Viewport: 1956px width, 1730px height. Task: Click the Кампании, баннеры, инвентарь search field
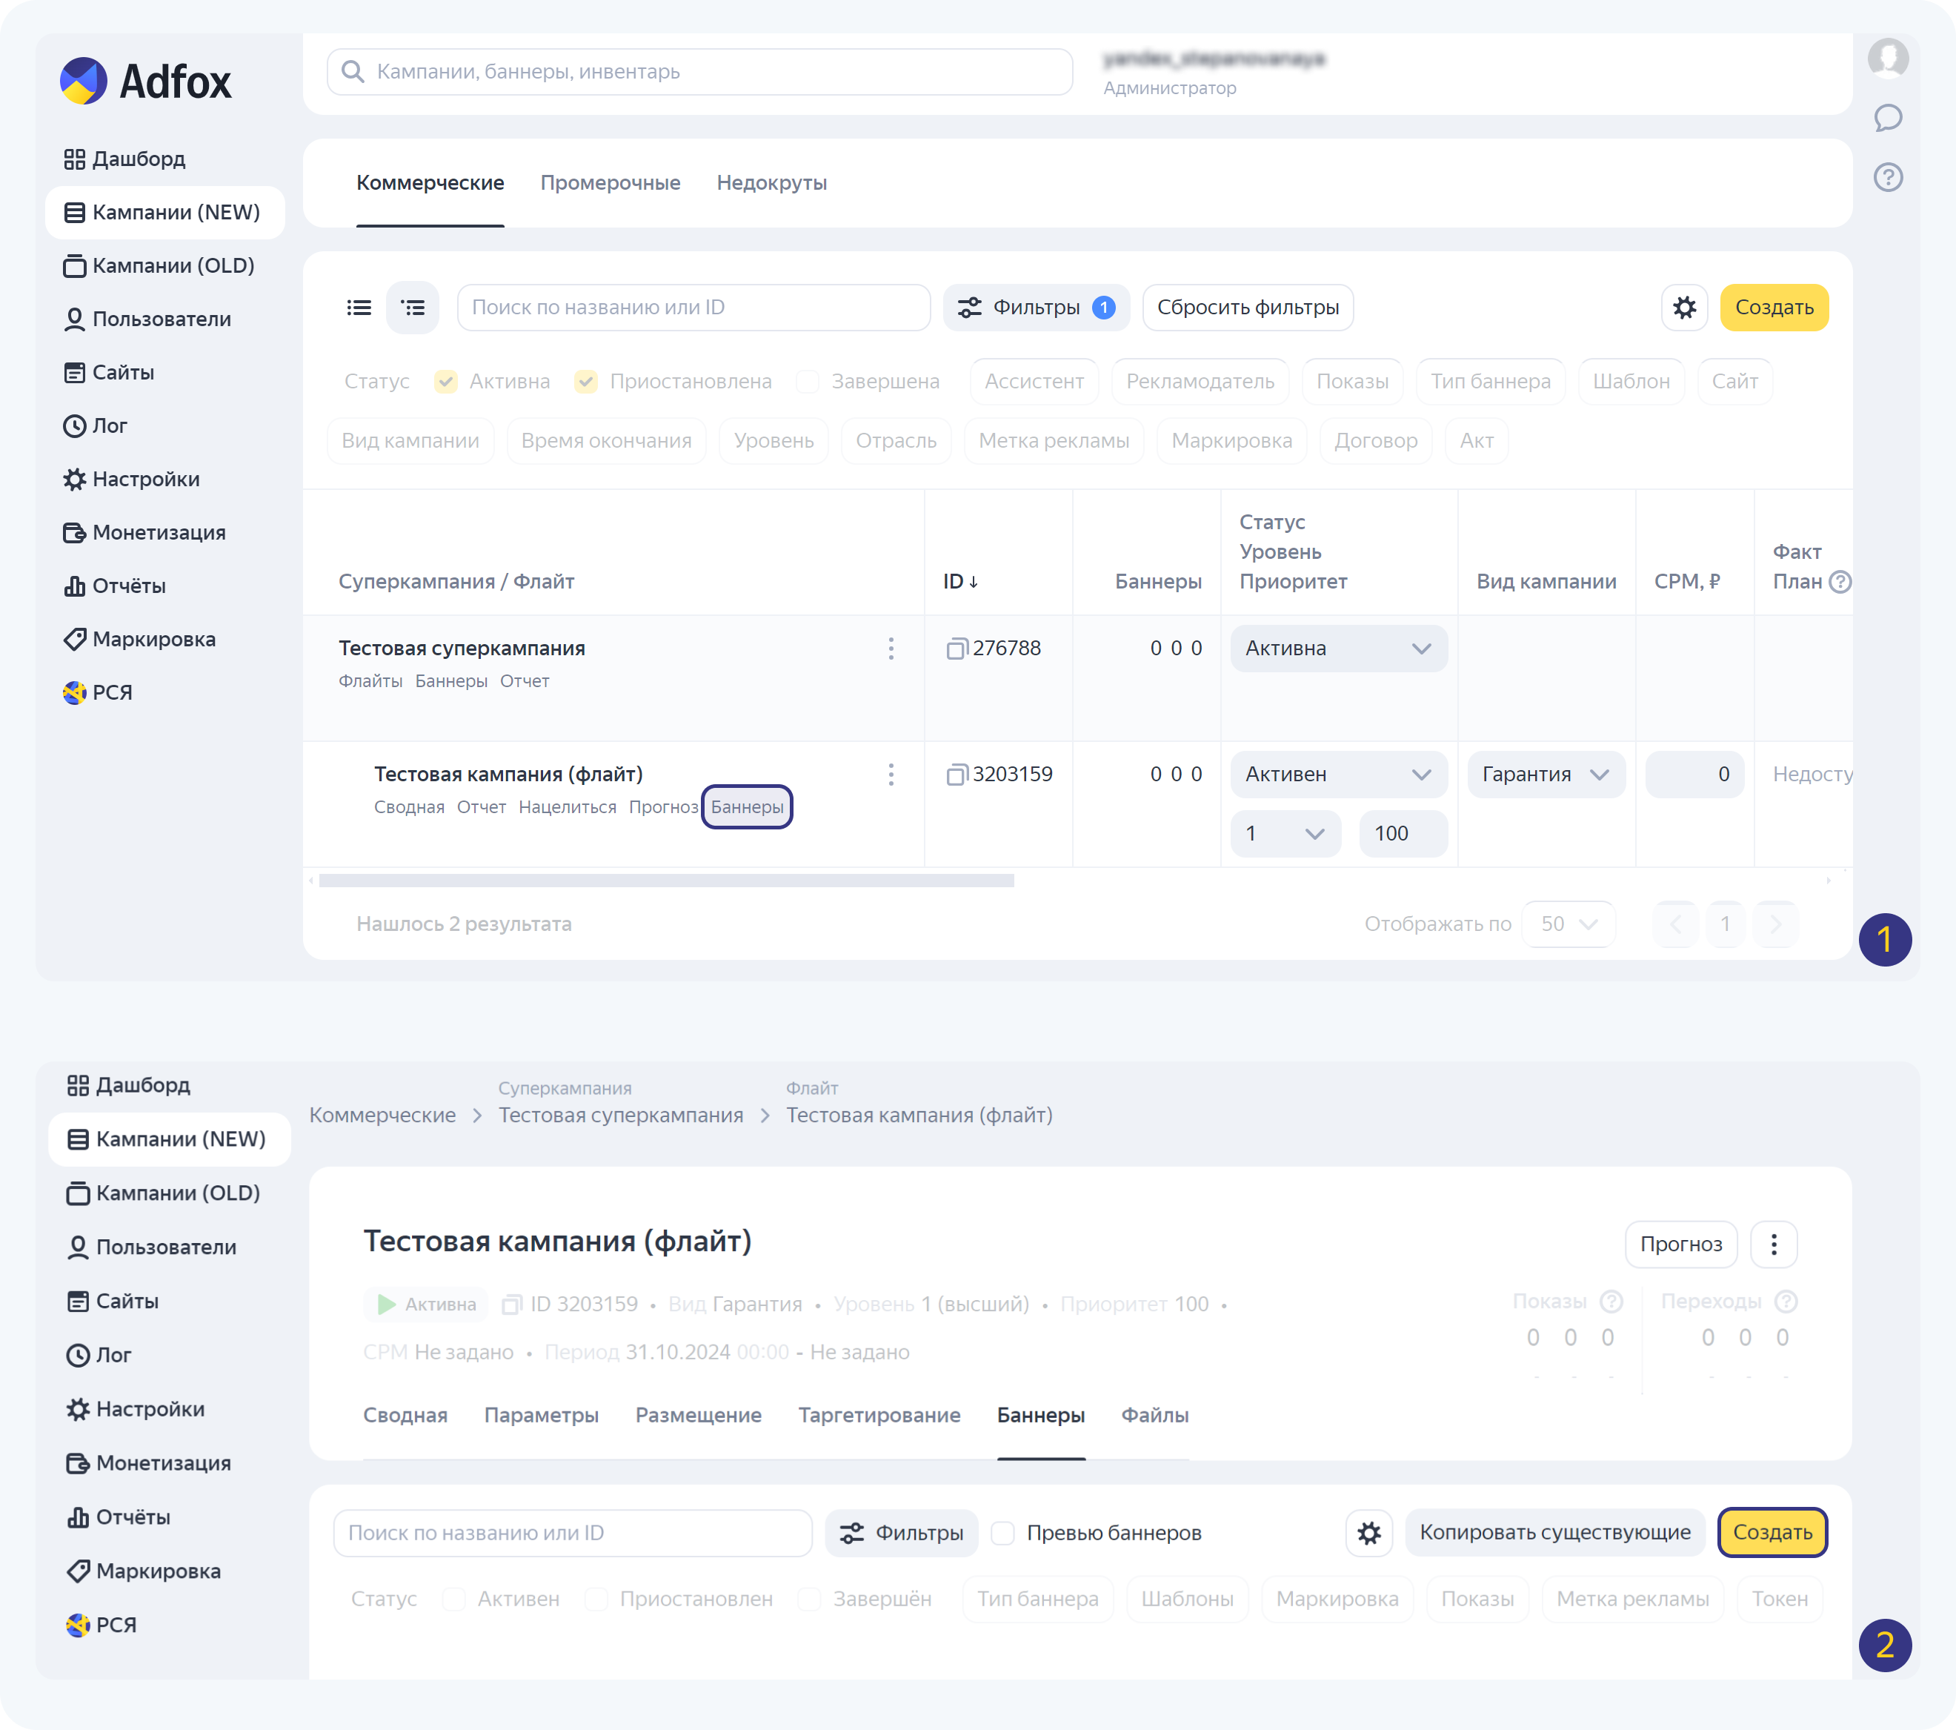tap(699, 72)
